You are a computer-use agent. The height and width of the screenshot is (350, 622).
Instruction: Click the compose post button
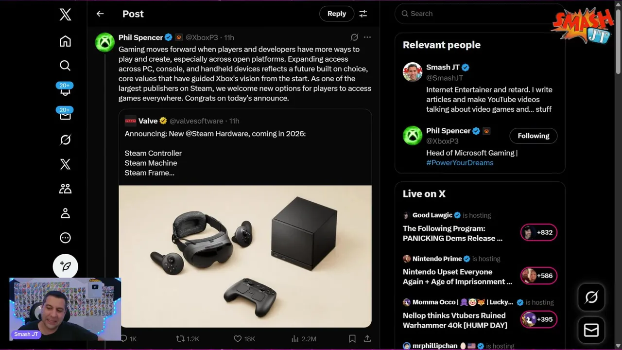tap(65, 266)
